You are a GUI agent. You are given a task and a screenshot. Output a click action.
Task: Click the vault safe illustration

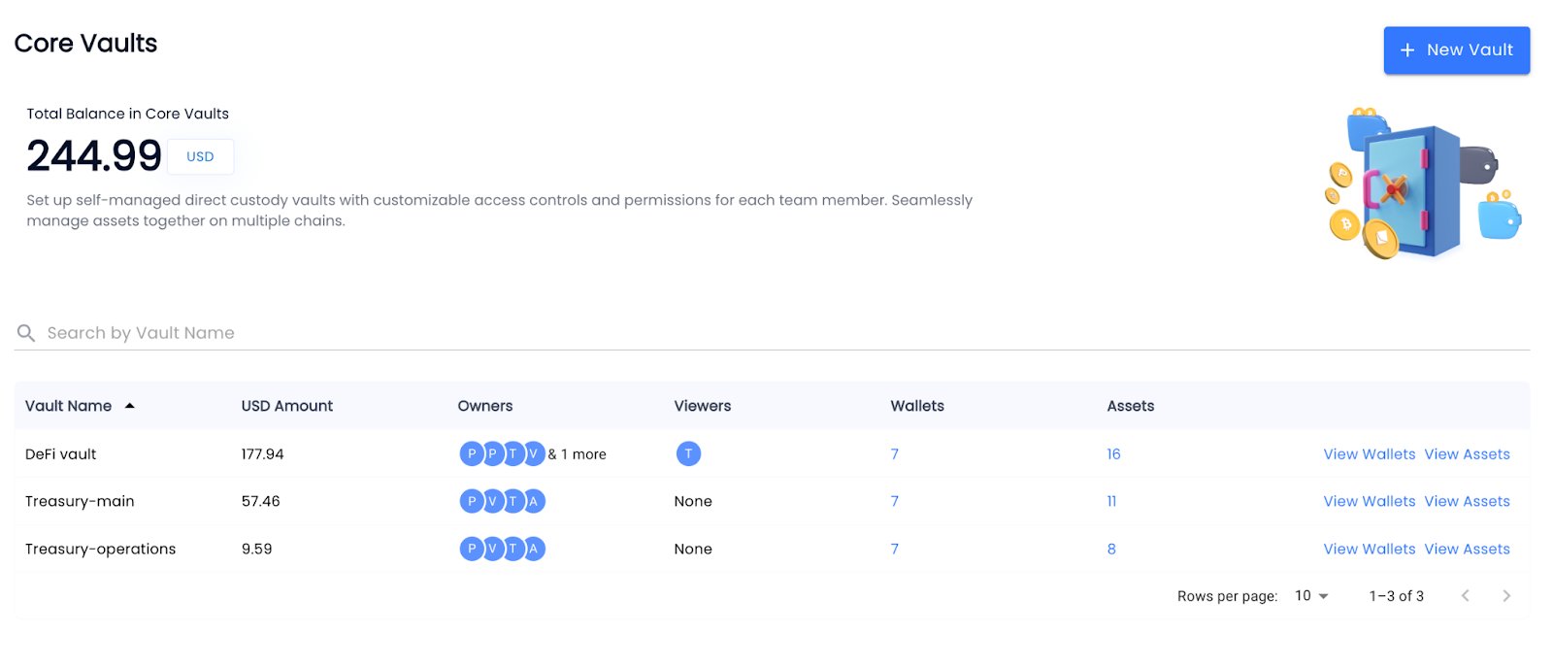click(1422, 184)
